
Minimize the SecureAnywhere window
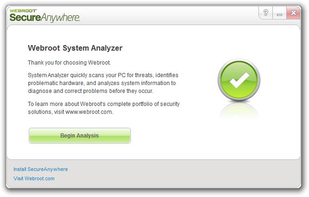(279, 13)
